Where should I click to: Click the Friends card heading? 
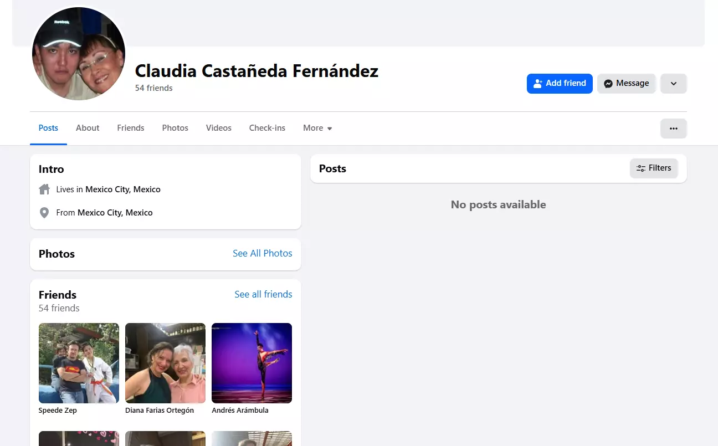[58, 295]
